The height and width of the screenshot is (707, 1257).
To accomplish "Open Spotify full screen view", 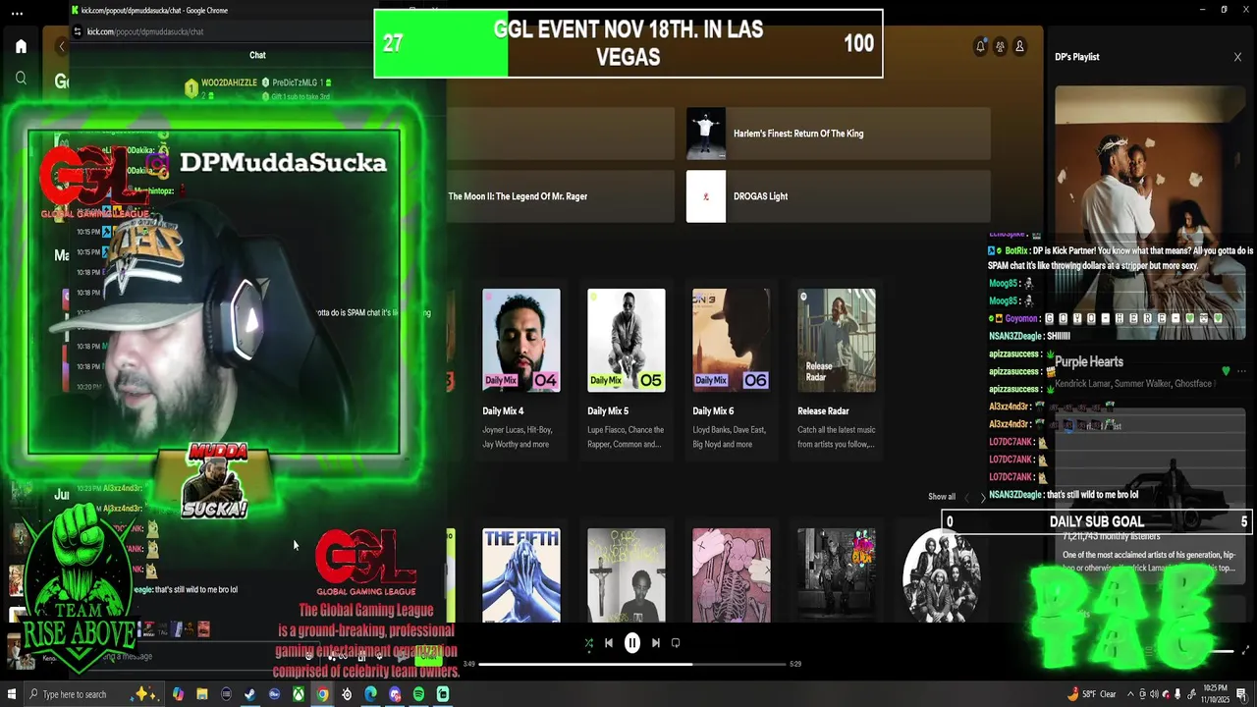I will tap(1246, 650).
